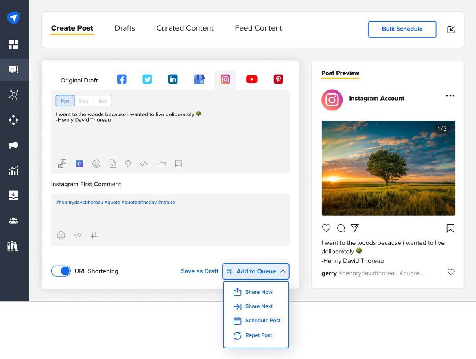Click the GIF file icon

pos(113,164)
